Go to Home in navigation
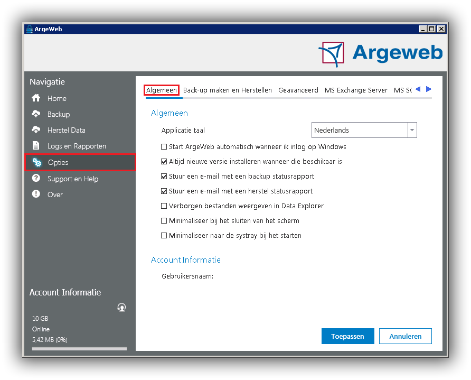 click(57, 98)
